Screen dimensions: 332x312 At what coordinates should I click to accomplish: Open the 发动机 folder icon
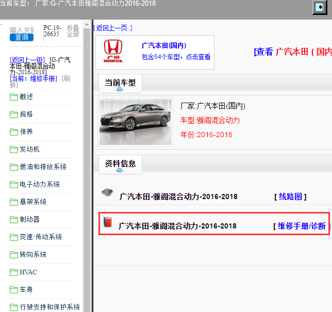(x=14, y=150)
